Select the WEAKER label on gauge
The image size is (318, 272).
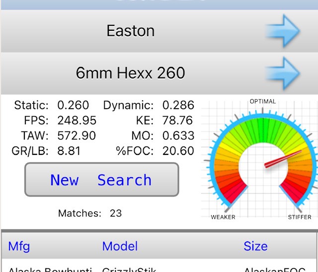point(223,217)
